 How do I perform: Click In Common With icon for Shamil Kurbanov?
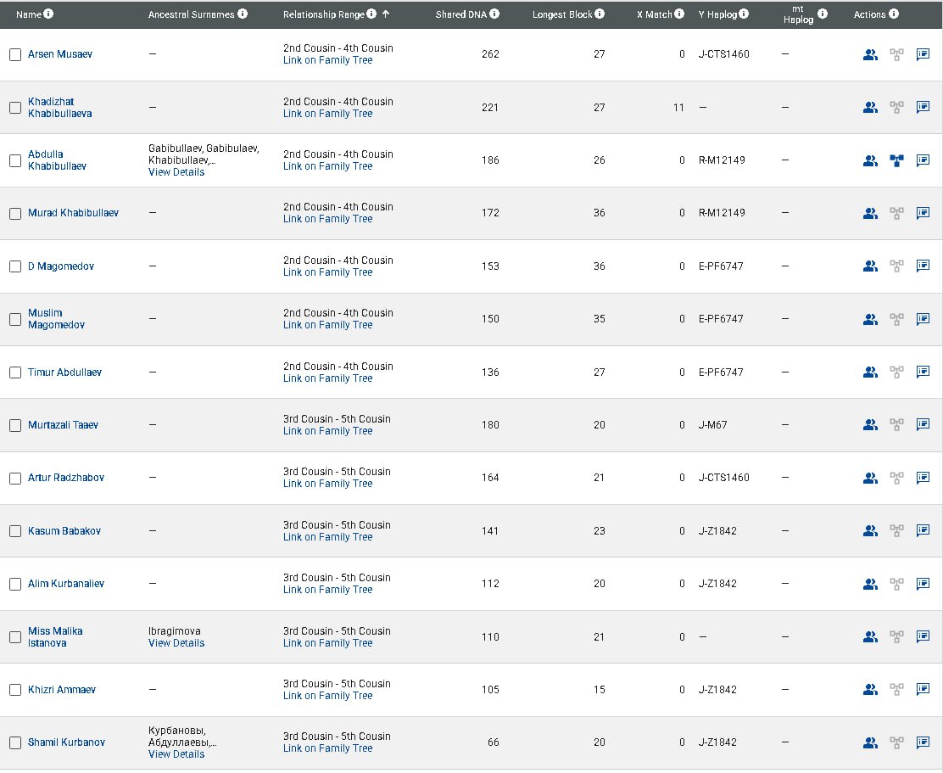click(870, 743)
